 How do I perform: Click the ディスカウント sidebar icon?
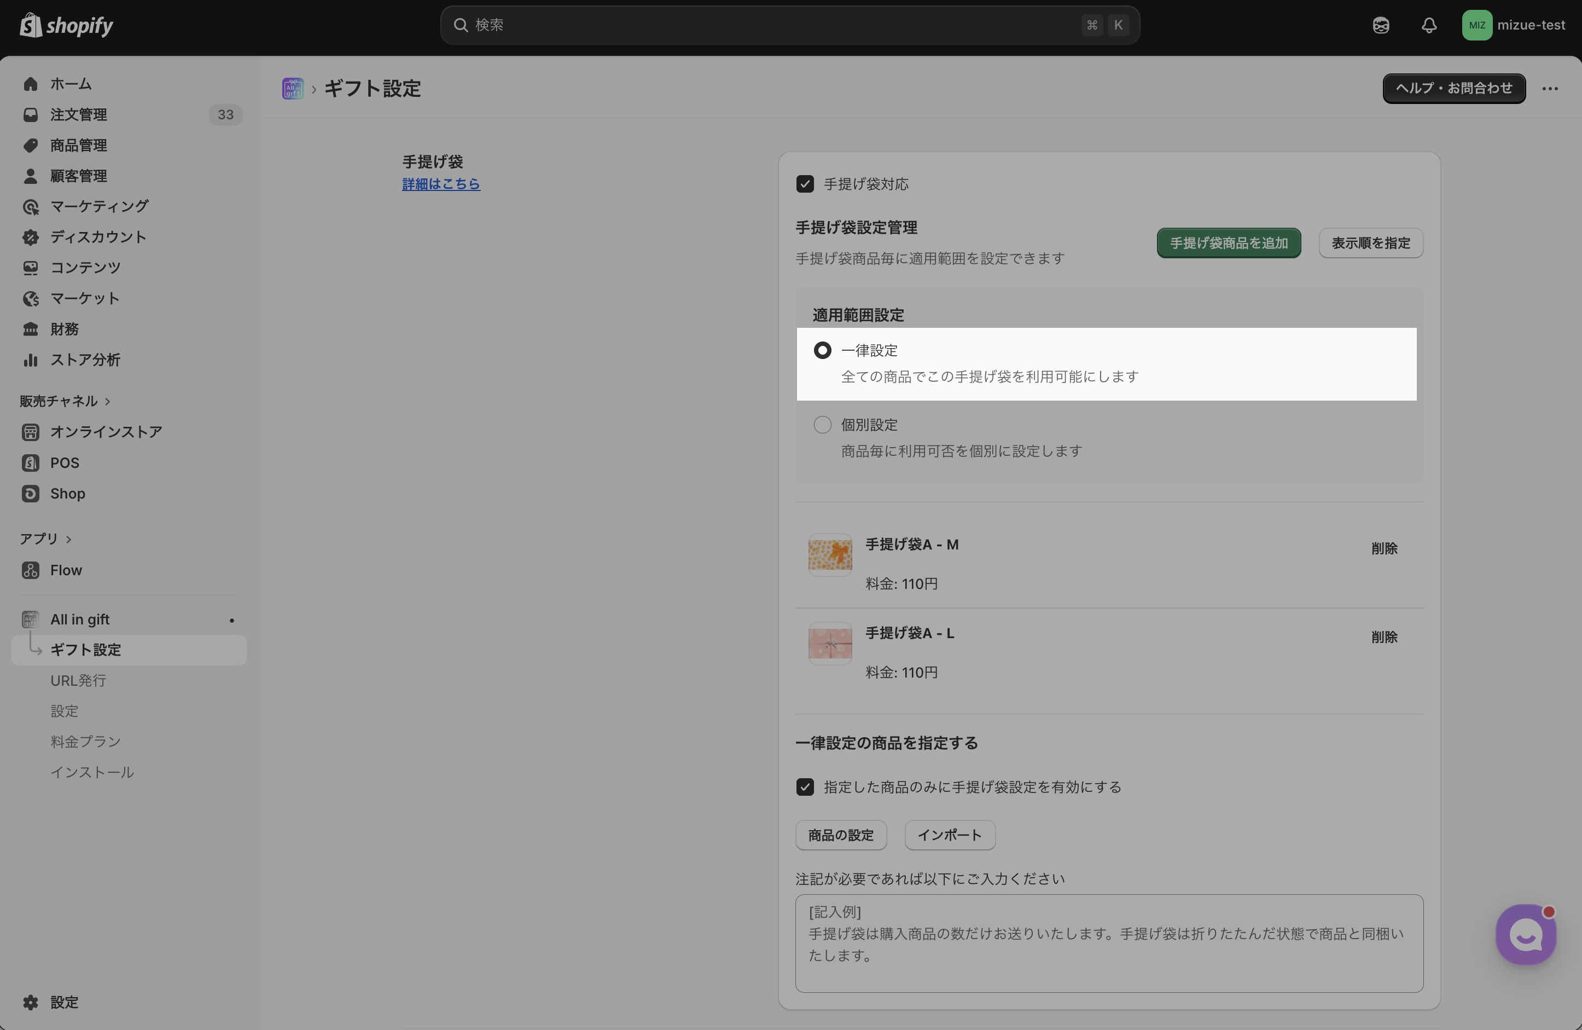point(31,238)
